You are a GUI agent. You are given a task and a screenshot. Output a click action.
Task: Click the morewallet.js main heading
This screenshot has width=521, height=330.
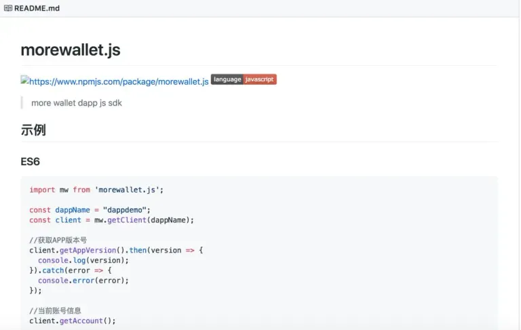[71, 50]
